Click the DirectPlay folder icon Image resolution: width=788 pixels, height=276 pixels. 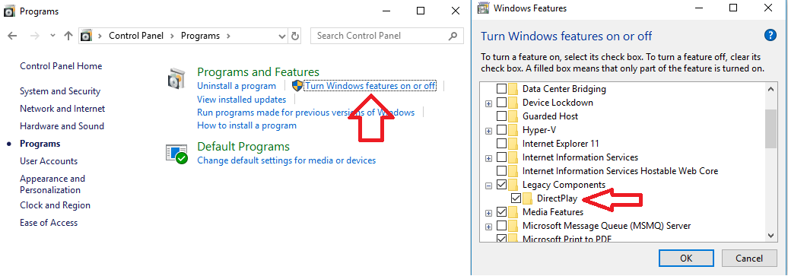coord(527,198)
